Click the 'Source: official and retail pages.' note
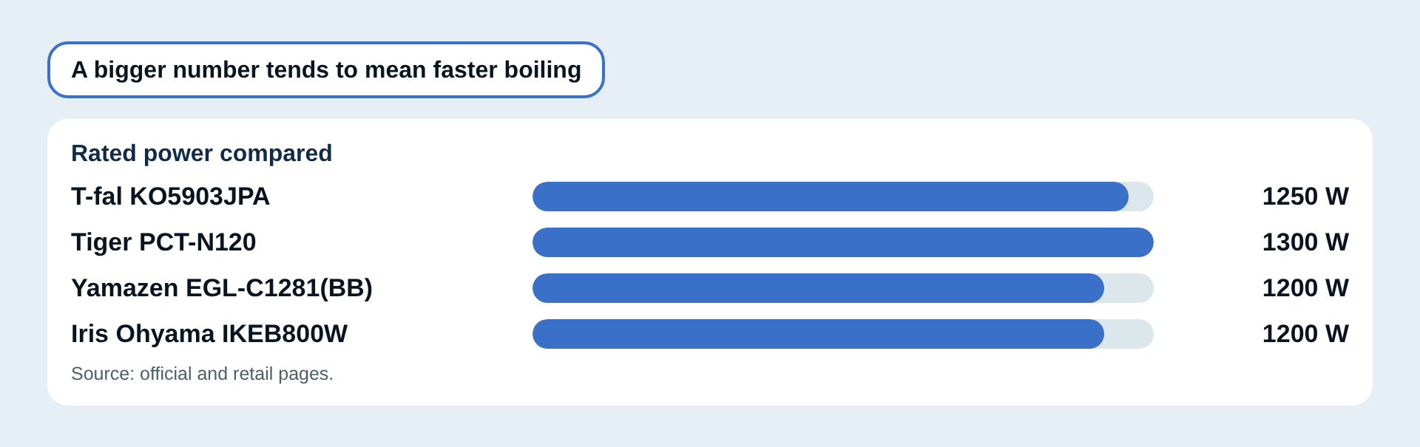1420x447 pixels. 202,374
